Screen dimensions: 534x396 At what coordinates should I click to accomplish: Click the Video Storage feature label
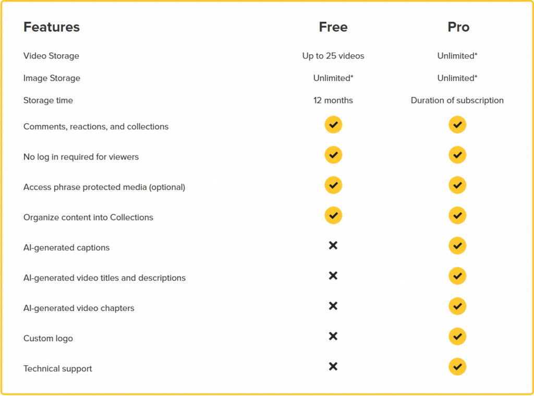[x=51, y=56]
